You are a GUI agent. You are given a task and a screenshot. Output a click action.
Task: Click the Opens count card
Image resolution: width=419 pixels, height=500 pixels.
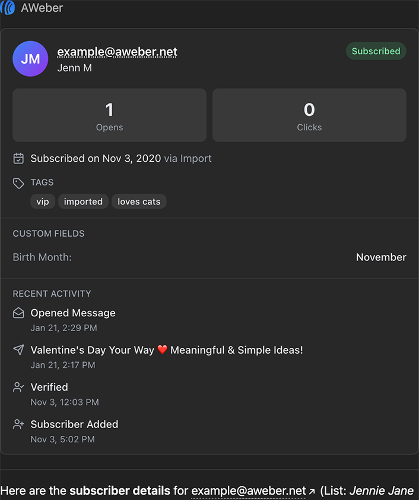(x=109, y=115)
